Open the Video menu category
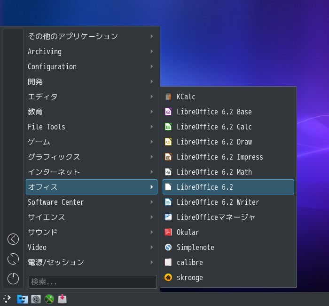Viewport: 329px width, 306px height. 92,247
